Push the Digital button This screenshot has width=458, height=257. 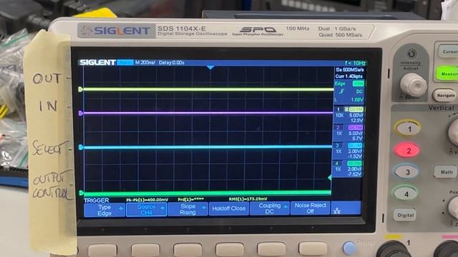[x=405, y=215]
